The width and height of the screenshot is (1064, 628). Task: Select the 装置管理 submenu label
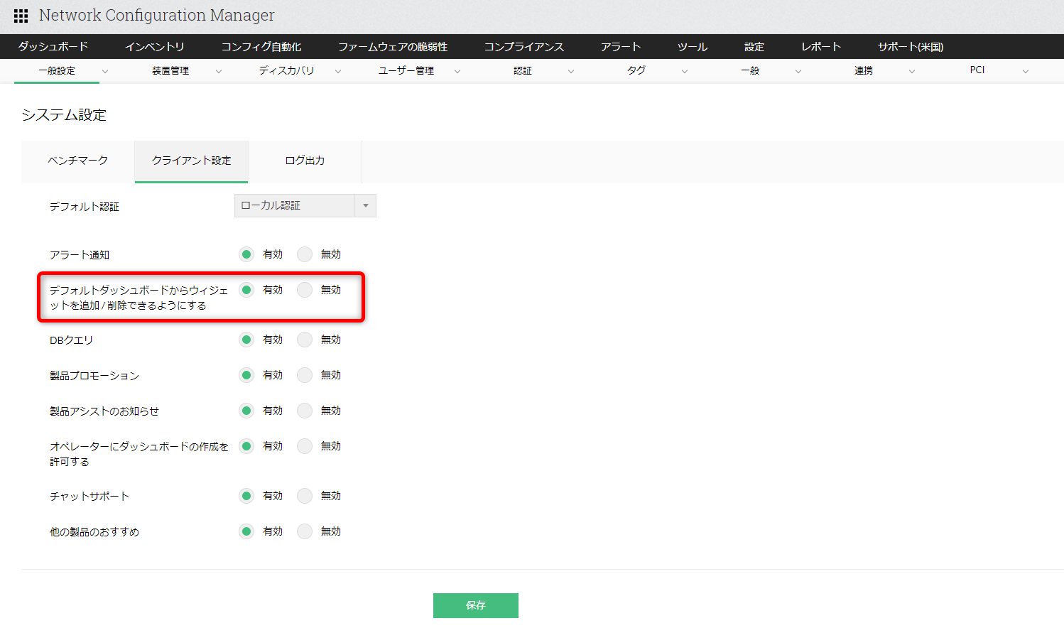tap(170, 70)
